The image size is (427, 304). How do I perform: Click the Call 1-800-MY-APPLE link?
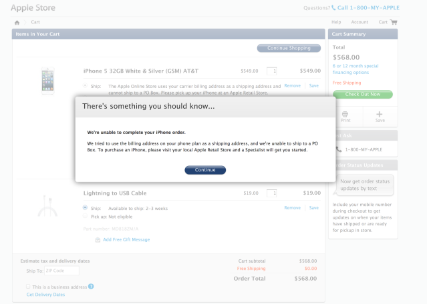368,8
